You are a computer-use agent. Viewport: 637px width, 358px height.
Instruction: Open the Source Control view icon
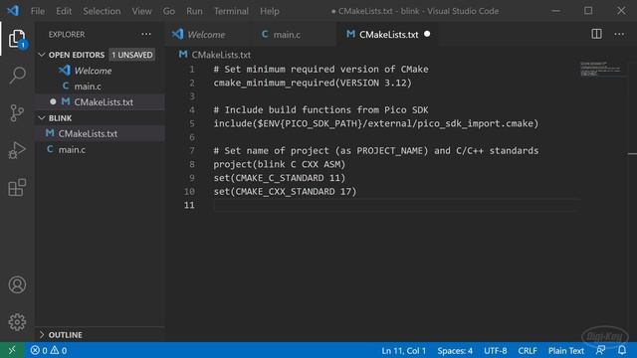click(17, 112)
